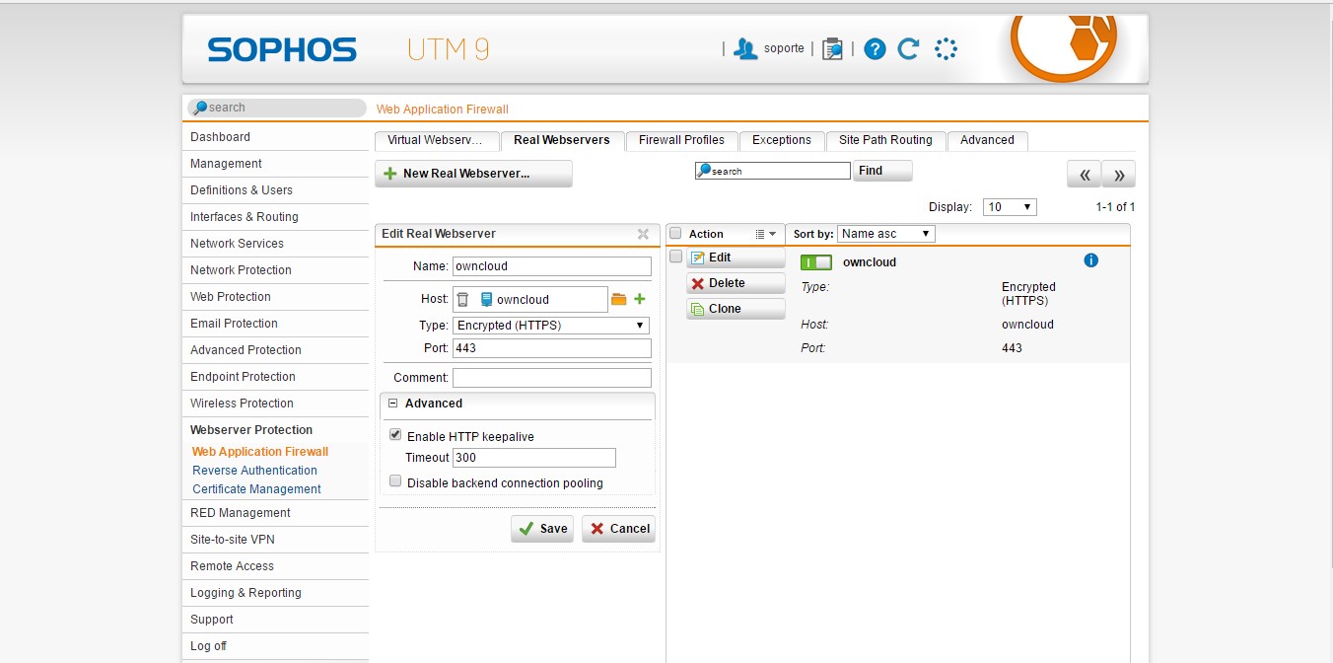Edit the owncloud webserver entry

tap(736, 258)
